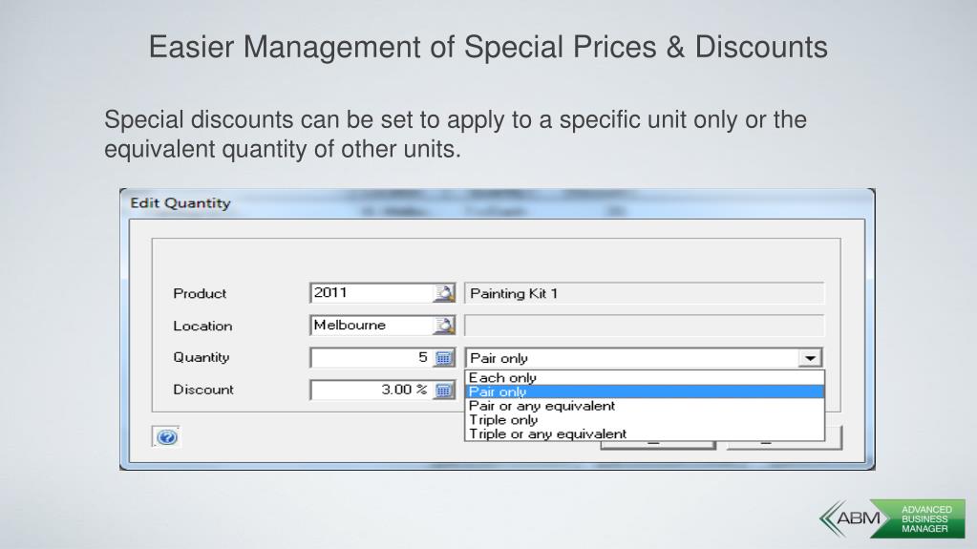Click the combo box showing Pair only
977x549 pixels.
[x=644, y=358]
